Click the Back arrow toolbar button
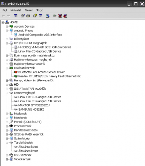The width and height of the screenshot is (145, 166). click(3, 16)
